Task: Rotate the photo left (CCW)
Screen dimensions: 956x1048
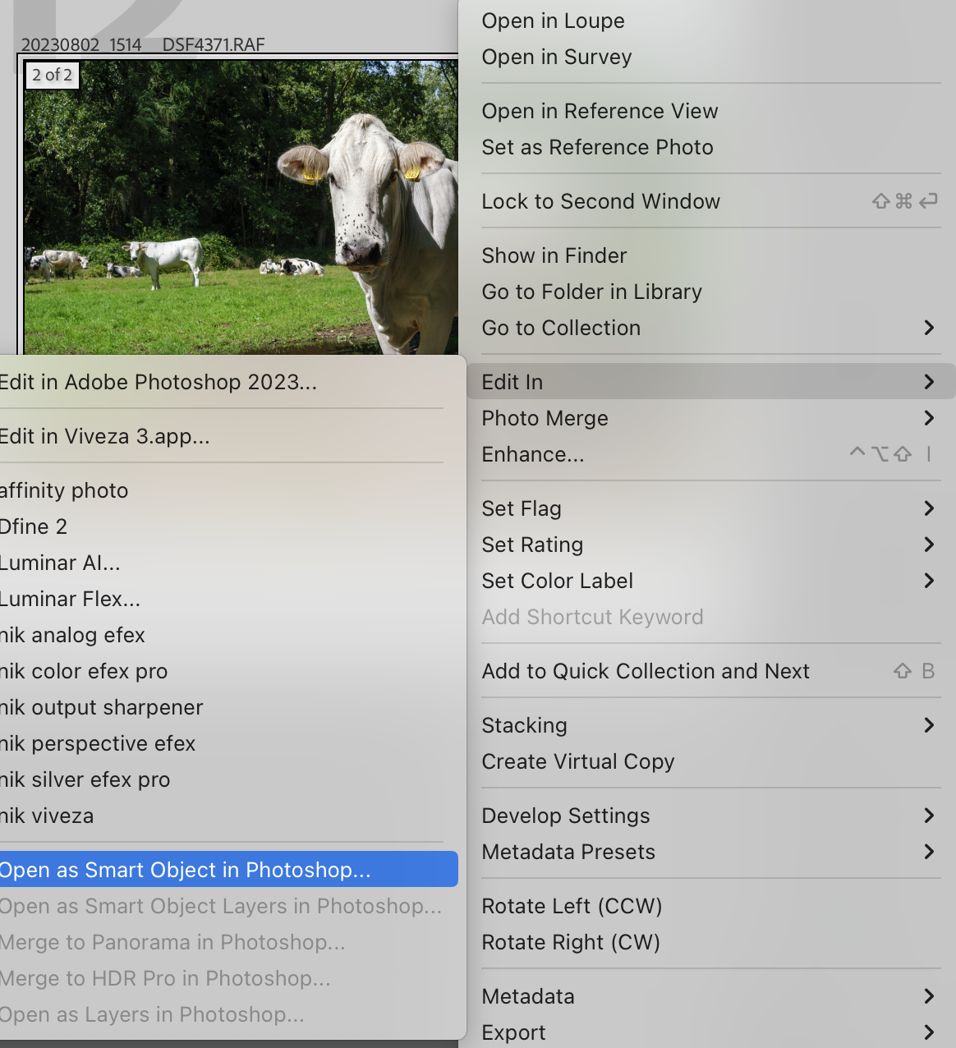Action: 572,906
